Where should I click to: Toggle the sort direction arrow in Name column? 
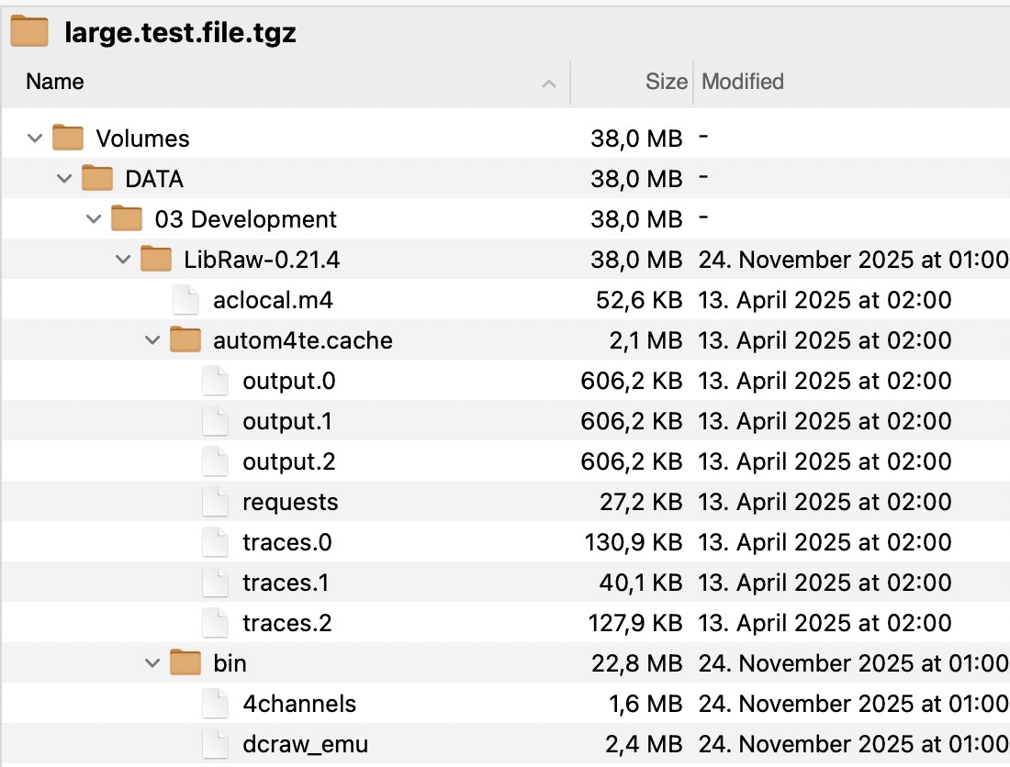[549, 83]
